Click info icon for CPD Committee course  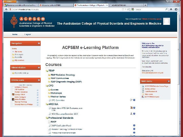[134, 100]
